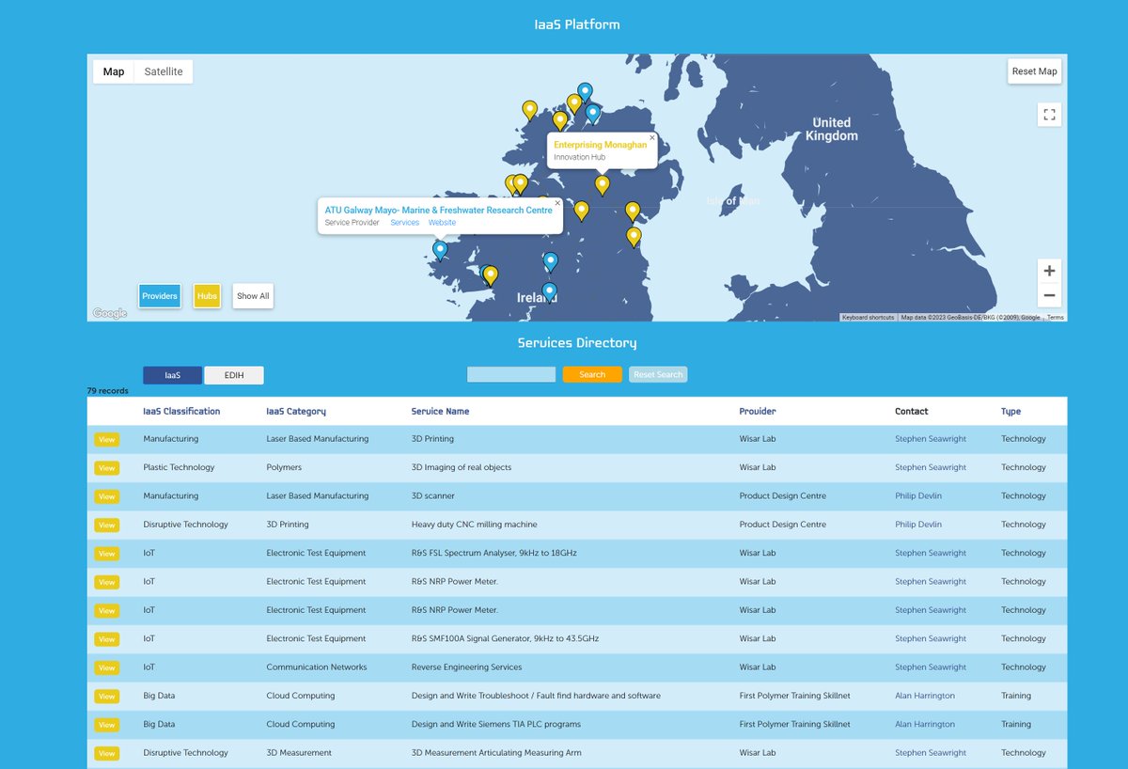The height and width of the screenshot is (769, 1128).
Task: Zoom out using the map minus control
Action: point(1049,294)
